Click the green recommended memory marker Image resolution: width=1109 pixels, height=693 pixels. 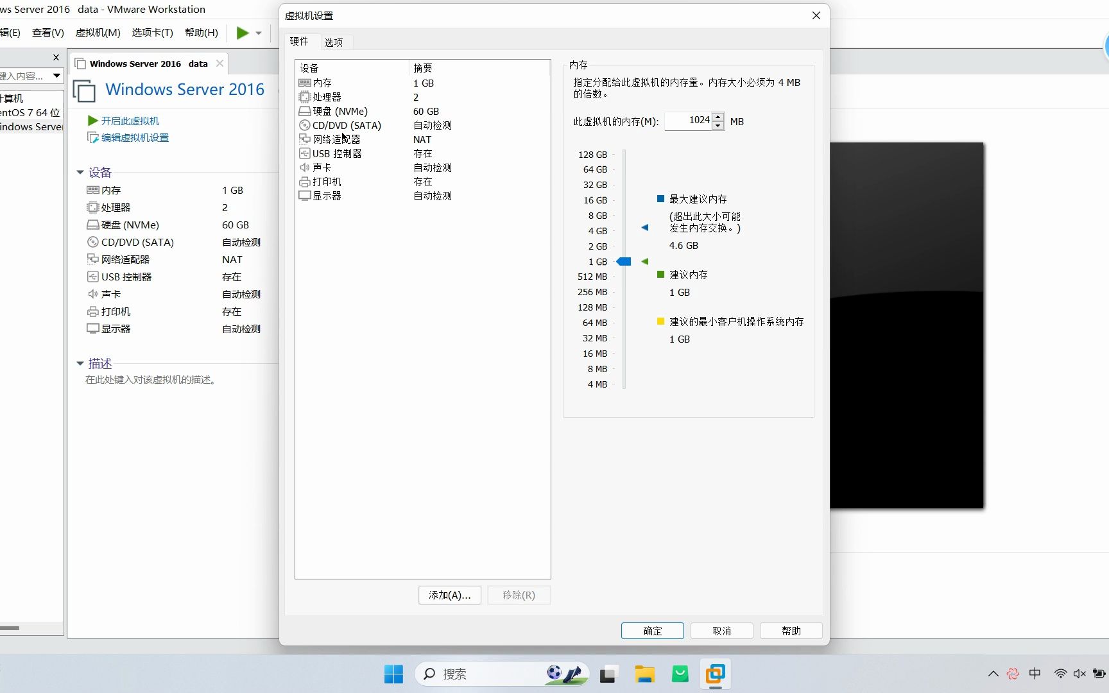645,261
